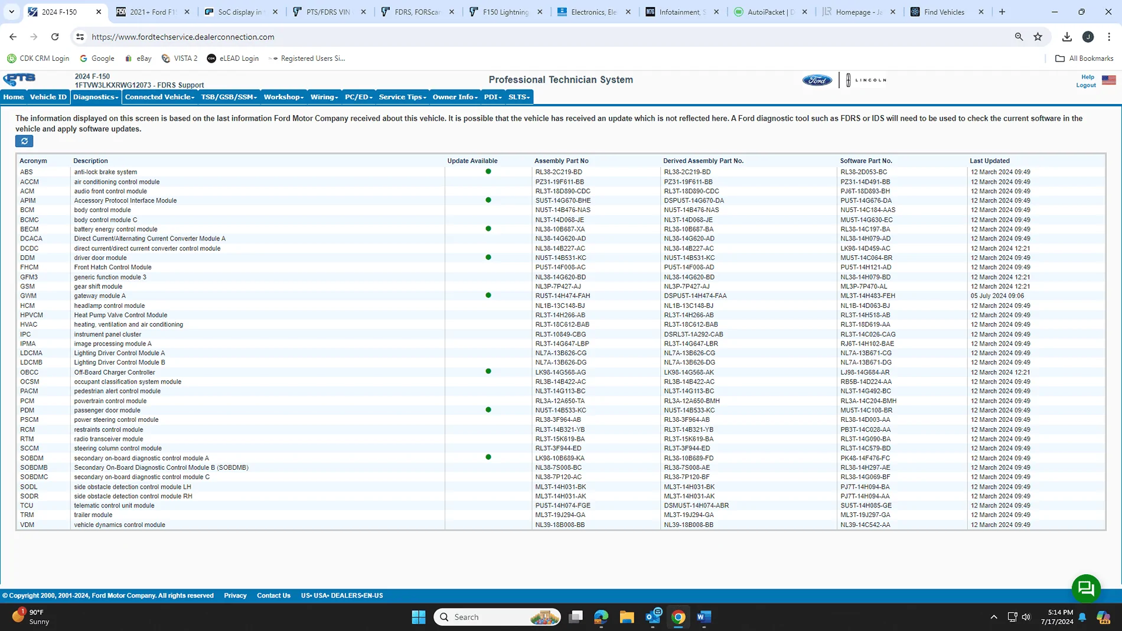Open the green chat support bubble

1085,588
